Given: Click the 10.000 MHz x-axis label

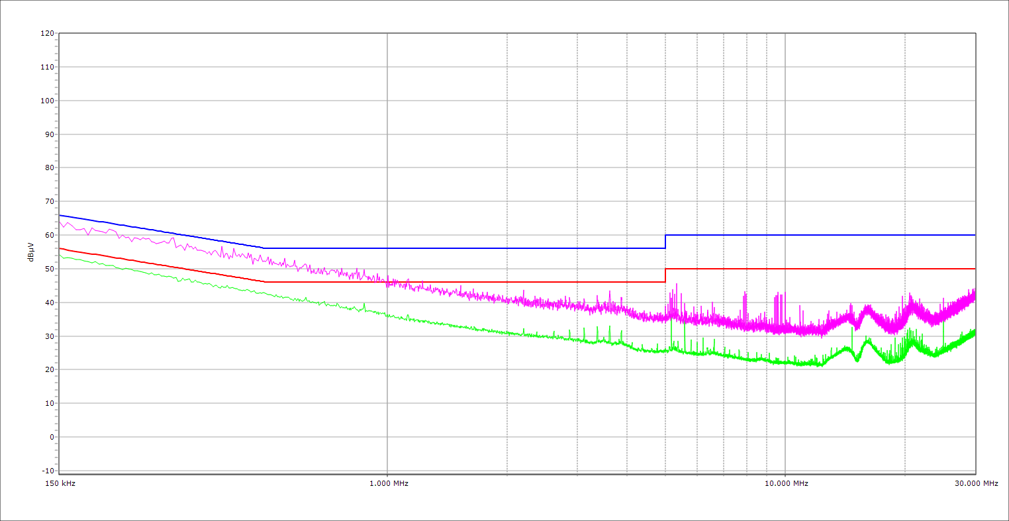Looking at the screenshot, I should (x=787, y=484).
